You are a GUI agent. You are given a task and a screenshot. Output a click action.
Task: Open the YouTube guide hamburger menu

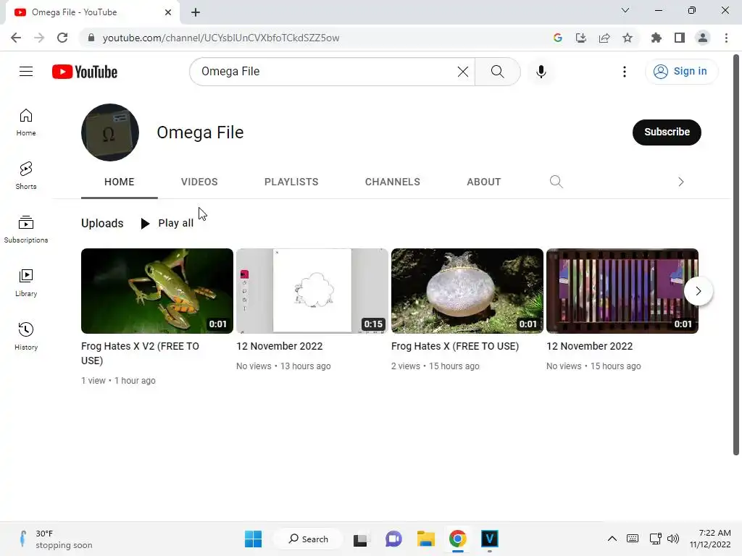(26, 72)
